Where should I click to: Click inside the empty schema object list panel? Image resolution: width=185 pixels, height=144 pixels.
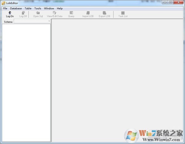pyautogui.click(x=26, y=80)
